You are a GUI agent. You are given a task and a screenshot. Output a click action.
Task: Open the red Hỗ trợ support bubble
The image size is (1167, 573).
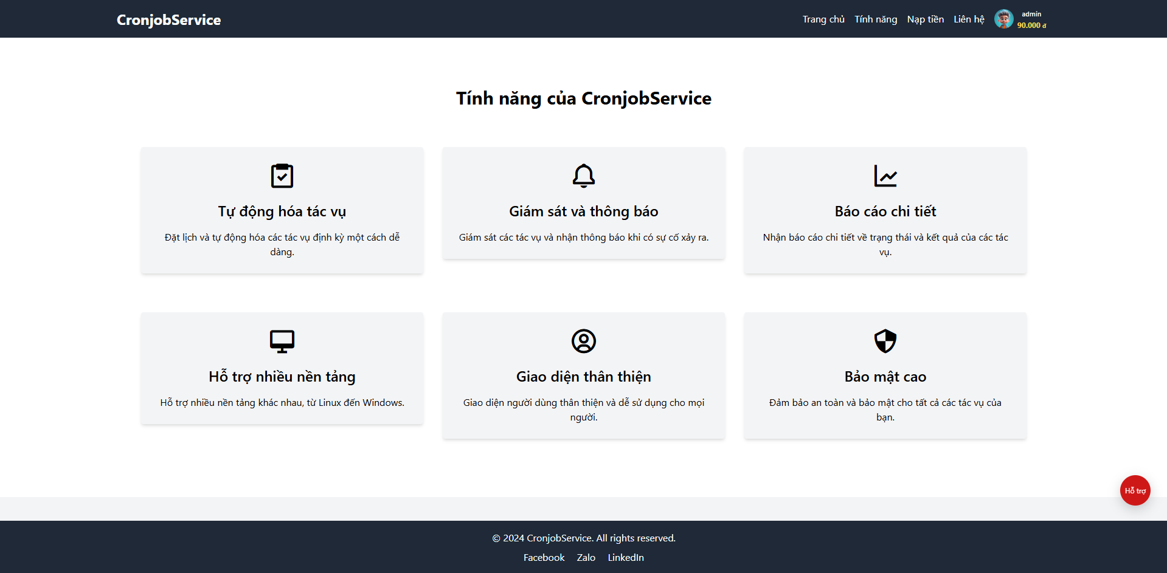pos(1135,490)
